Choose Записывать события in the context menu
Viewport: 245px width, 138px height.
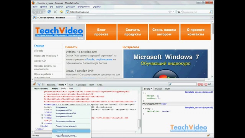click(71, 121)
